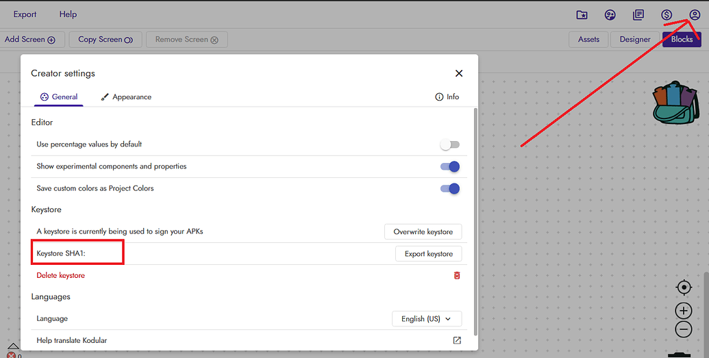Open the account profile icon
This screenshot has height=358, width=709.
pos(695,15)
